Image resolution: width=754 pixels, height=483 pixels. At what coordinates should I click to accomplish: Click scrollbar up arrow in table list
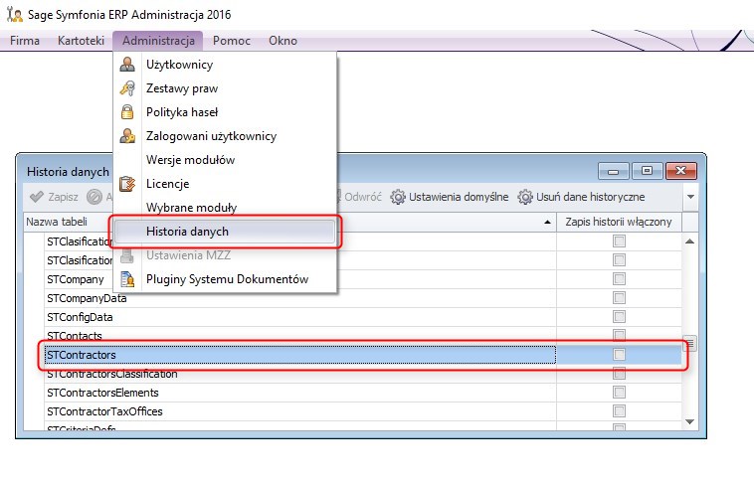pos(689,241)
